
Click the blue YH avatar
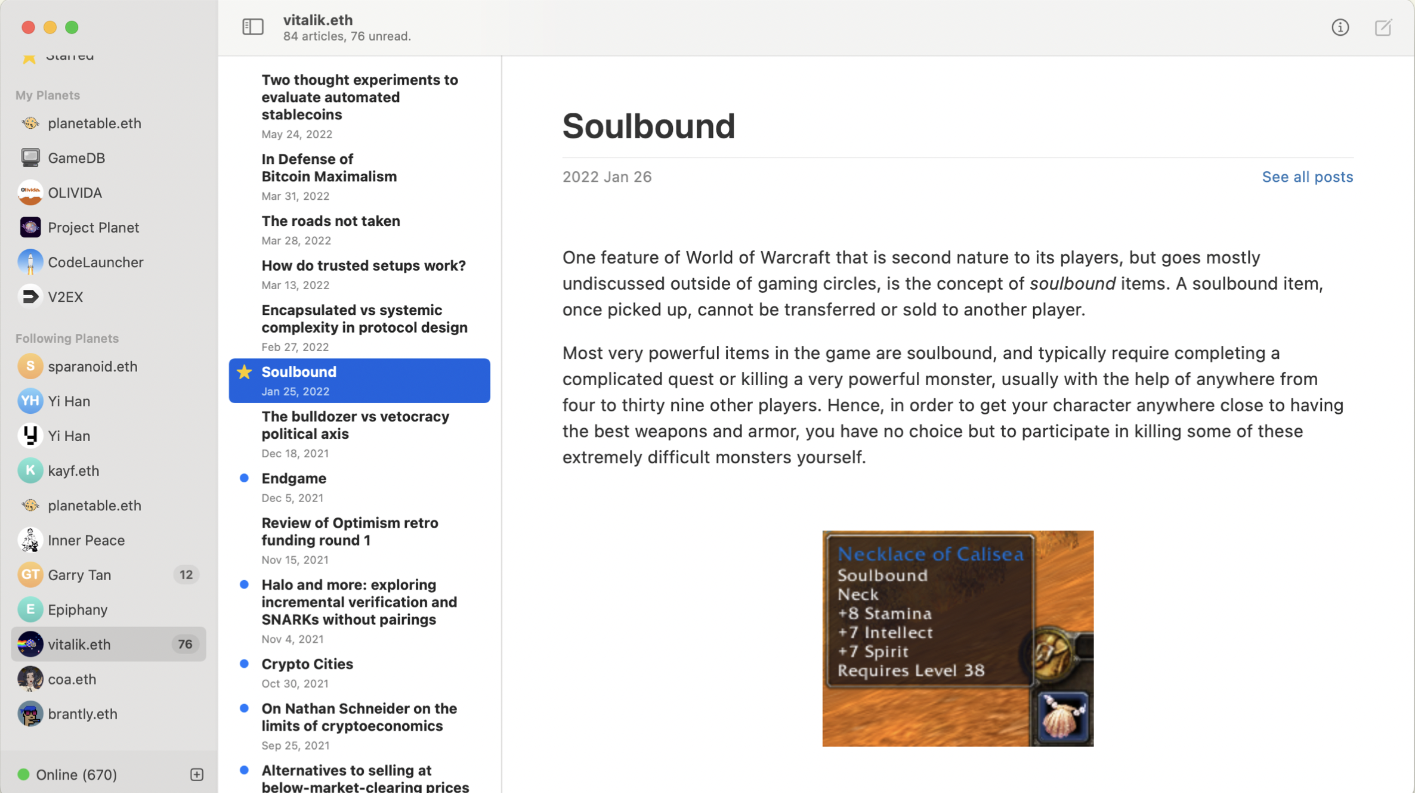click(x=30, y=401)
